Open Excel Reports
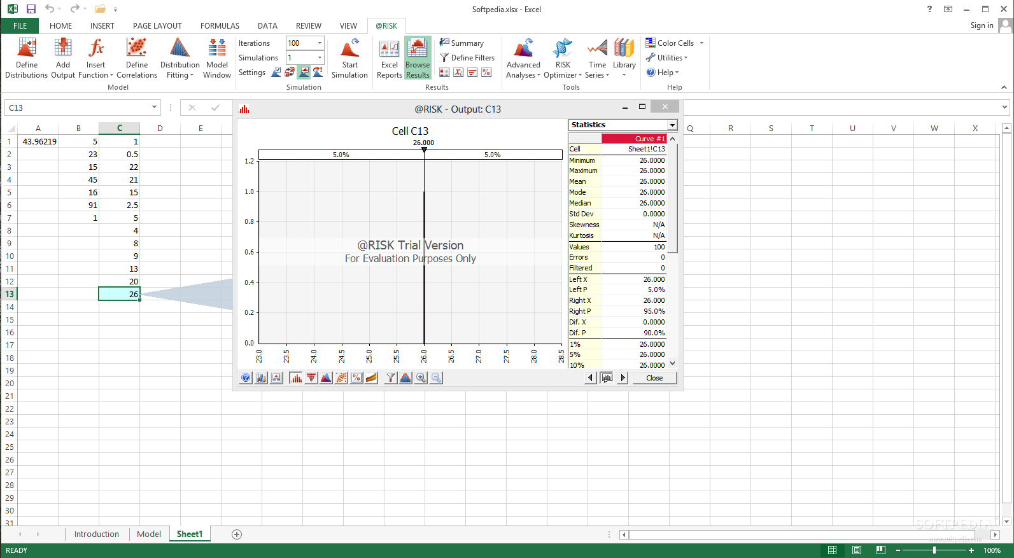 pos(389,58)
